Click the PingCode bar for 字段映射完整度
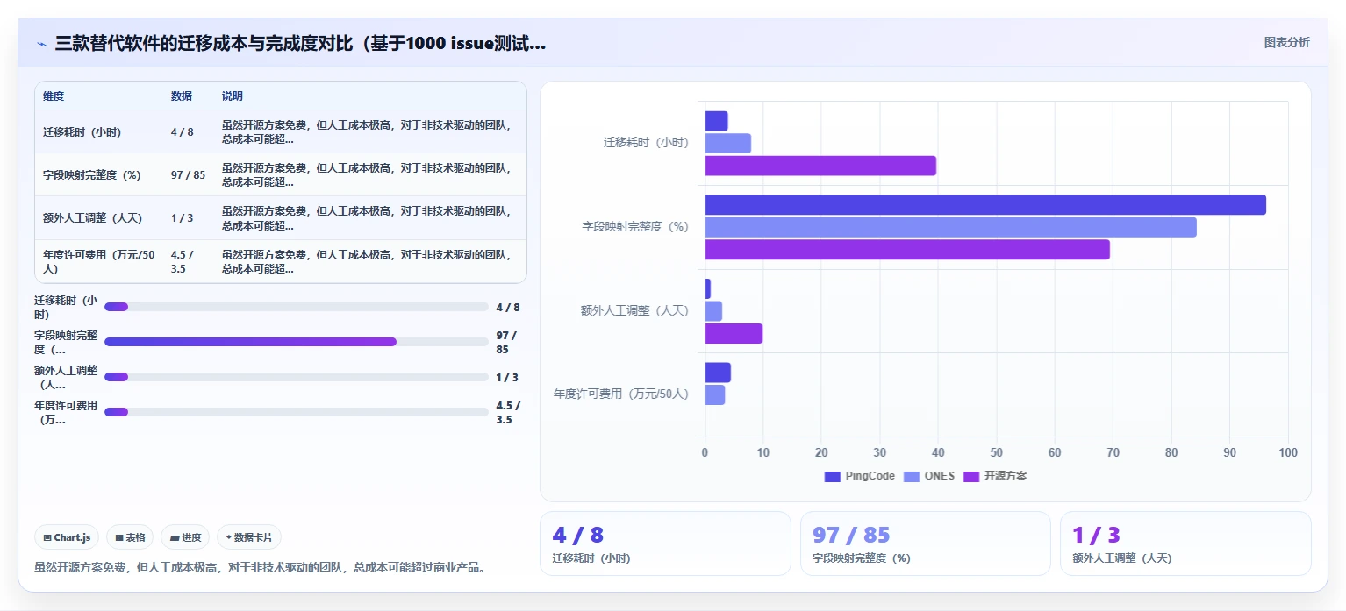 tap(985, 205)
